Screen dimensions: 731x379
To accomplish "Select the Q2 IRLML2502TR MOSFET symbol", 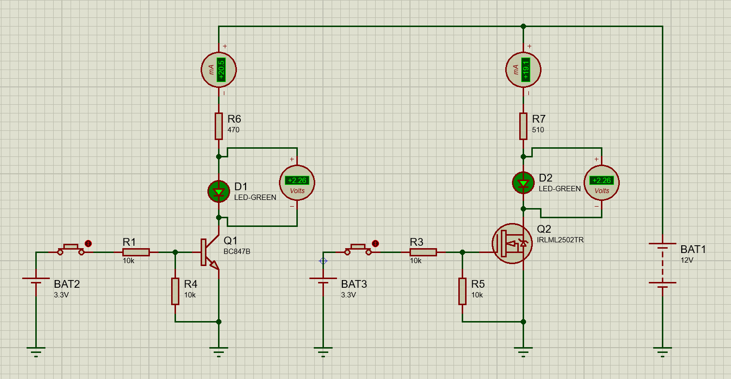I will click(x=512, y=244).
